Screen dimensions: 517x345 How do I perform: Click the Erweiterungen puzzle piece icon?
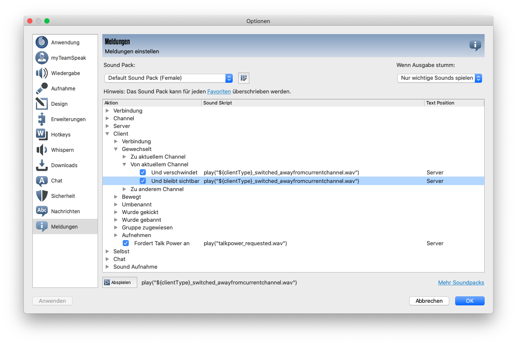click(42, 119)
